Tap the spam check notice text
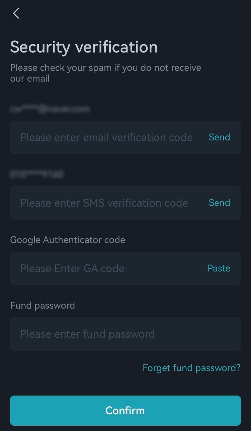Viewport: 251px width, 431px height. click(x=105, y=73)
